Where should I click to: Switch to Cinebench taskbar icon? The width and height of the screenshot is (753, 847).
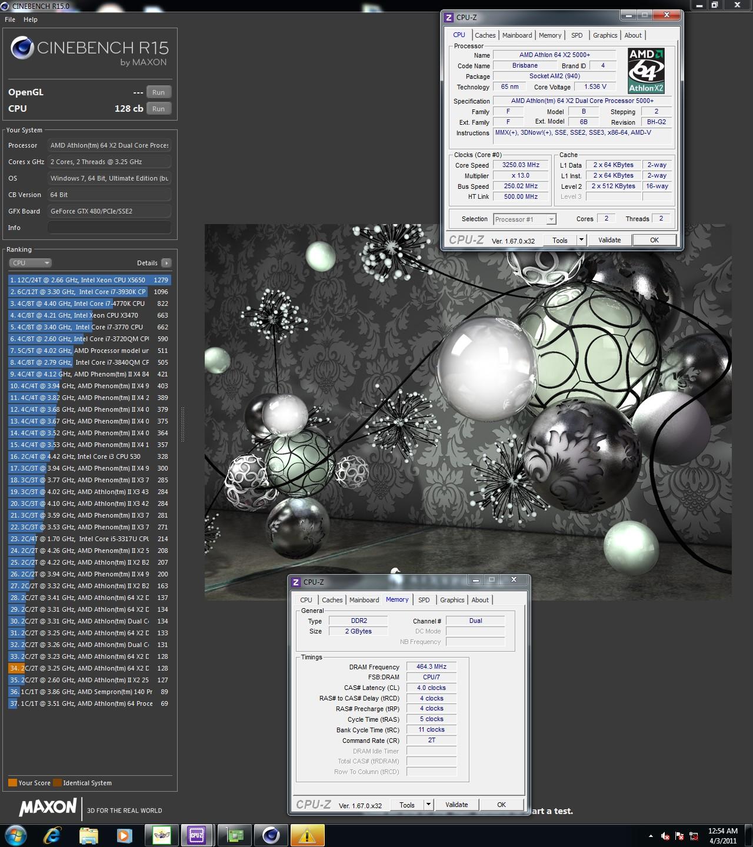271,835
